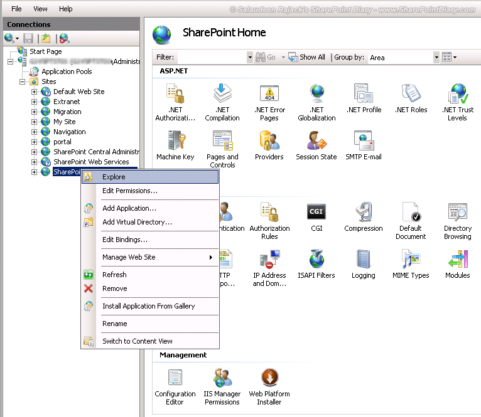Choose Switch to Content View

150,341
